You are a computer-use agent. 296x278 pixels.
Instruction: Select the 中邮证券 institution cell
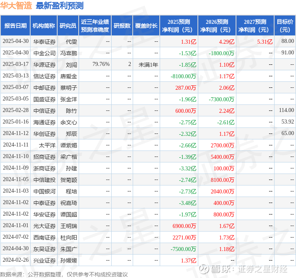[x=44, y=88]
